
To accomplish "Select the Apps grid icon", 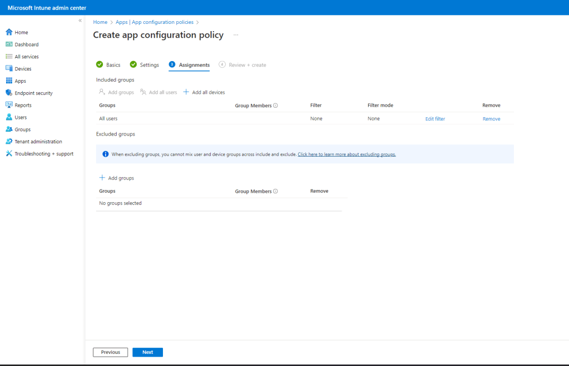I will click(x=9, y=81).
